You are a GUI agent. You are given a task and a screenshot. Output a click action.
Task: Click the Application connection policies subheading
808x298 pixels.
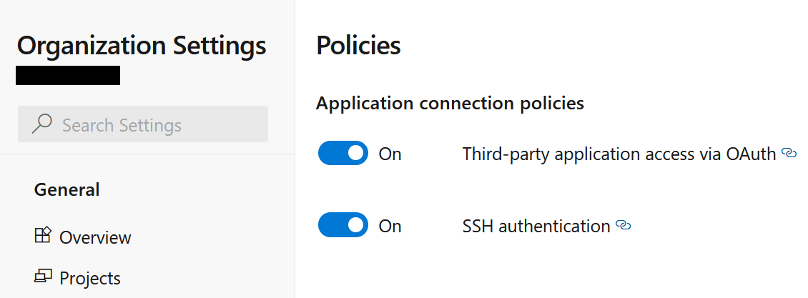coord(450,104)
